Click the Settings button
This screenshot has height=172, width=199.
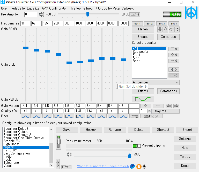point(185,139)
